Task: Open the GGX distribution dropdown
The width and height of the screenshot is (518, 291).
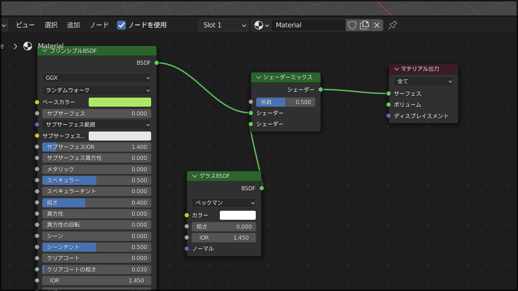Action: point(96,78)
